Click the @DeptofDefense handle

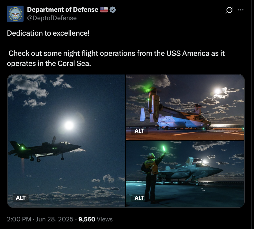coord(52,18)
